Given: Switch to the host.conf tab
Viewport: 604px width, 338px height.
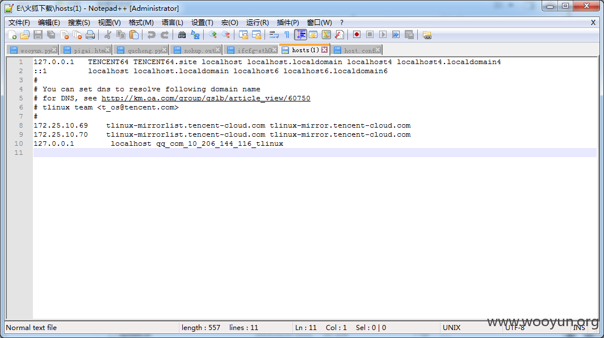Looking at the screenshot, I should tap(356, 50).
